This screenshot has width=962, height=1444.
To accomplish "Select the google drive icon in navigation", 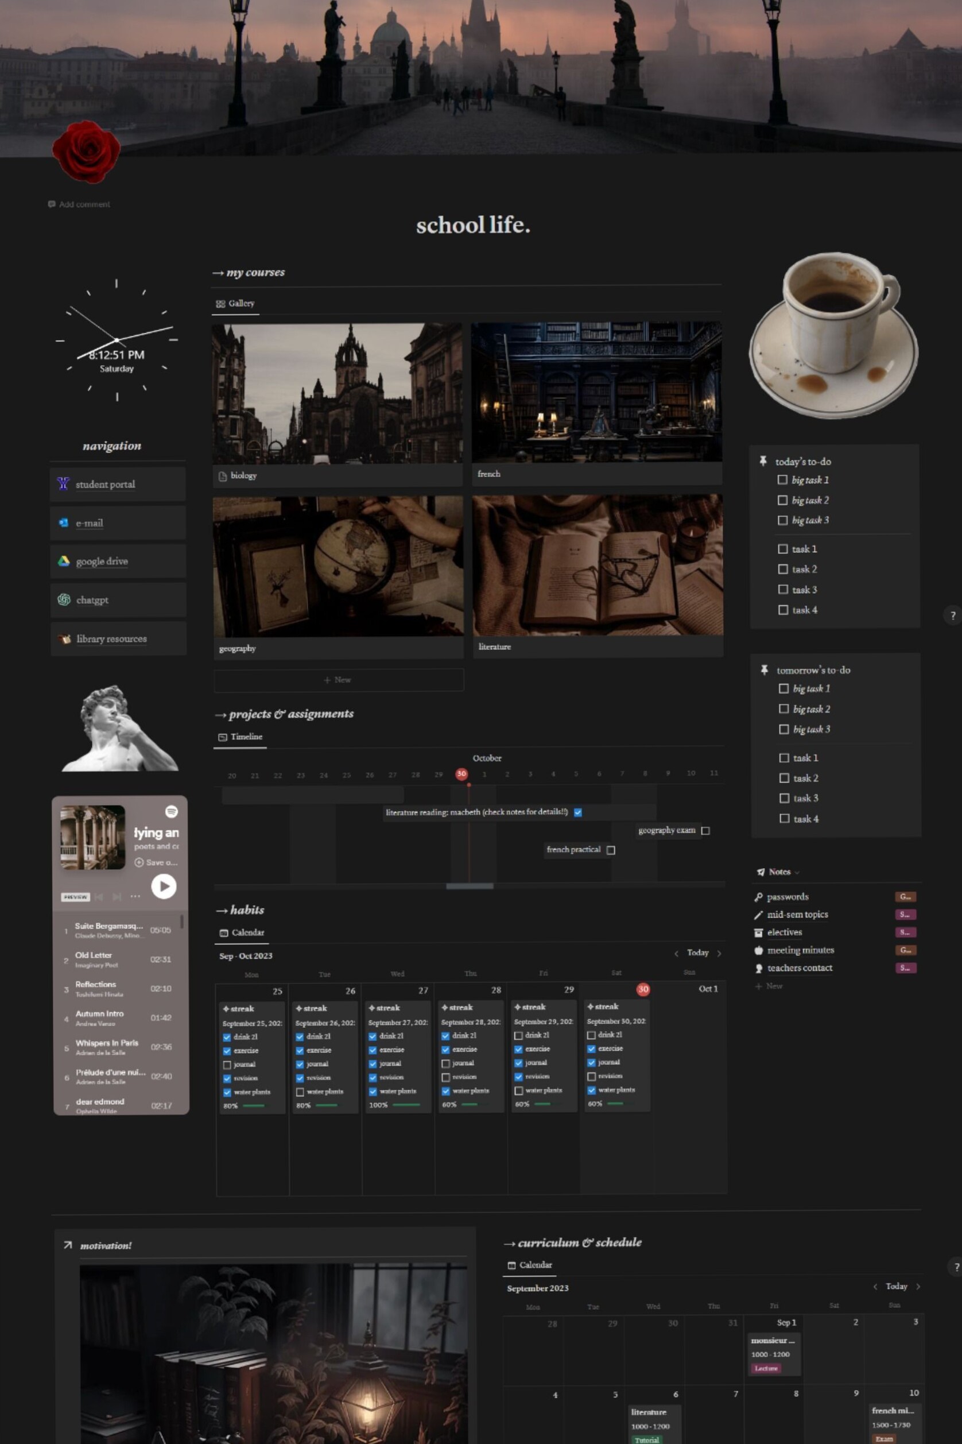I will point(63,561).
